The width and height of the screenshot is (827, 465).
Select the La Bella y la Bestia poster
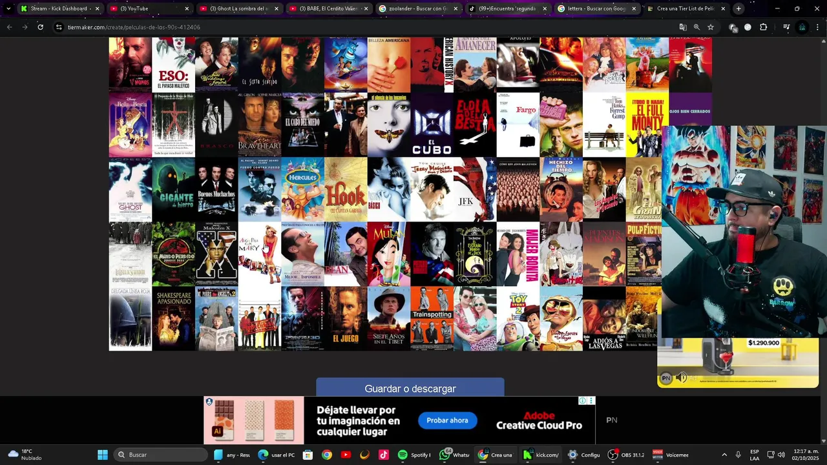(x=130, y=125)
